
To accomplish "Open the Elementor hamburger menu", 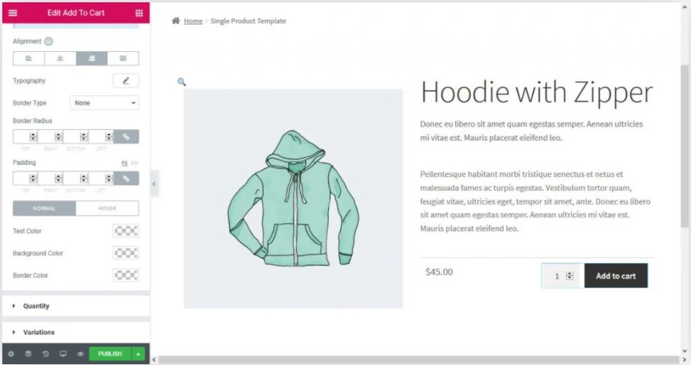I will point(13,13).
